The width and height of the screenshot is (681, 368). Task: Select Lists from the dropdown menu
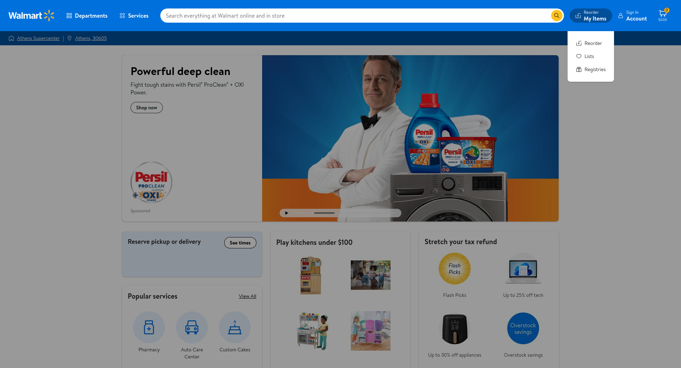click(x=585, y=56)
